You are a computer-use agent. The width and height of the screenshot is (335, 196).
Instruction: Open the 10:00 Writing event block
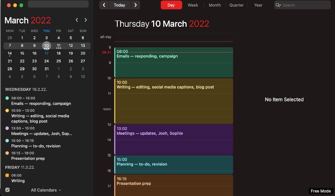click(x=174, y=101)
